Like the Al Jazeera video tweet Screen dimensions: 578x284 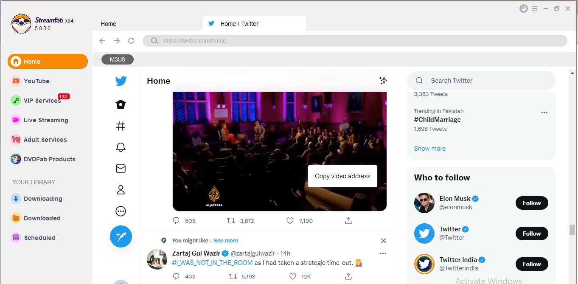coord(290,220)
